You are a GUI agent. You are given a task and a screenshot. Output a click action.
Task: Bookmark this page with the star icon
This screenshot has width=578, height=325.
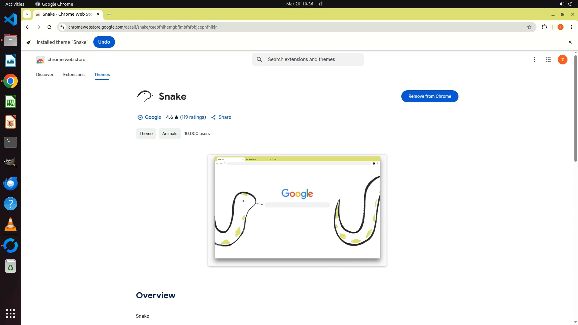[x=529, y=27]
